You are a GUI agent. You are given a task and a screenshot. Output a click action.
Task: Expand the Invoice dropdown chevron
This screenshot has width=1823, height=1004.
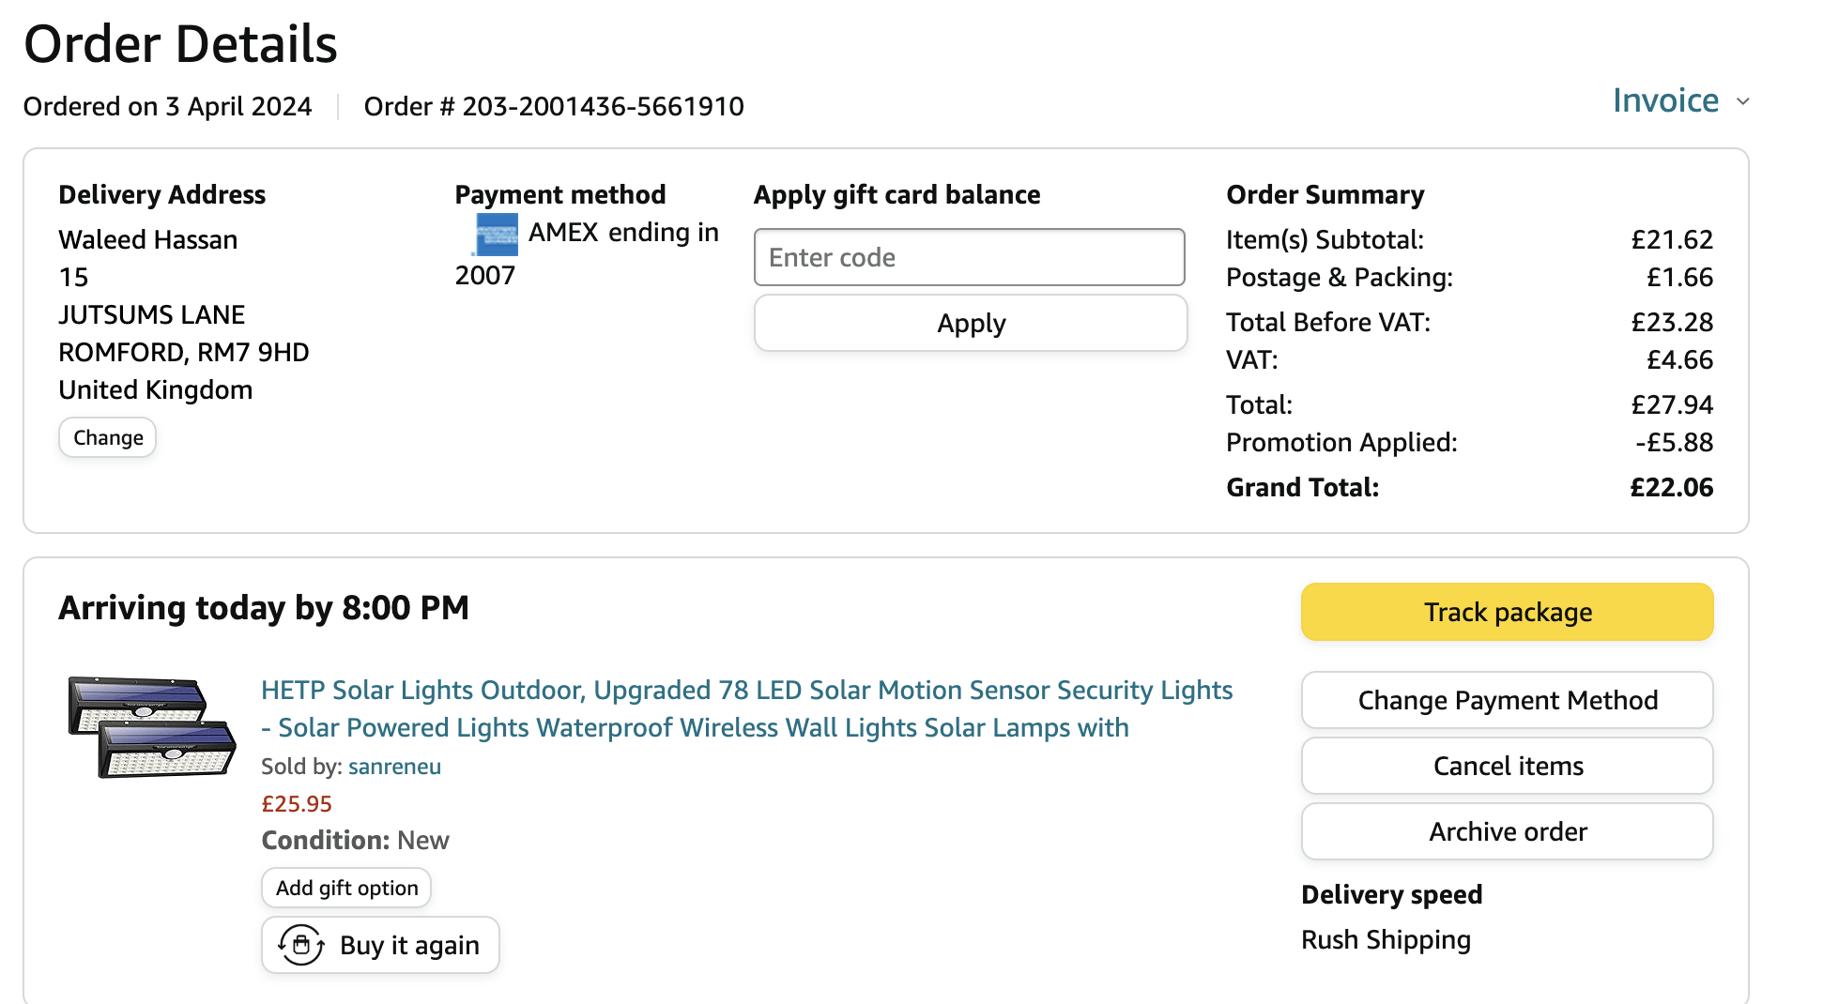(1743, 101)
